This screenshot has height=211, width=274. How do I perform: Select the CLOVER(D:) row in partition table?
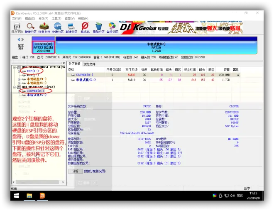click(154, 75)
